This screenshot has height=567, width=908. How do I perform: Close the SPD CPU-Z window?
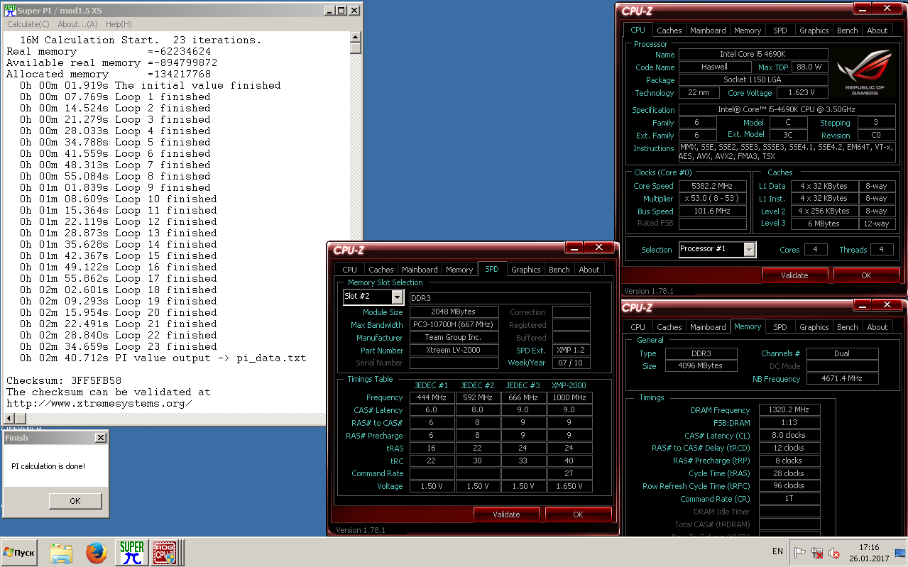(x=599, y=248)
